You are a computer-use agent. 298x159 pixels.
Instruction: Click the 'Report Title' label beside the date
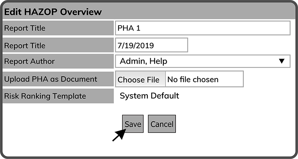[x=25, y=46]
